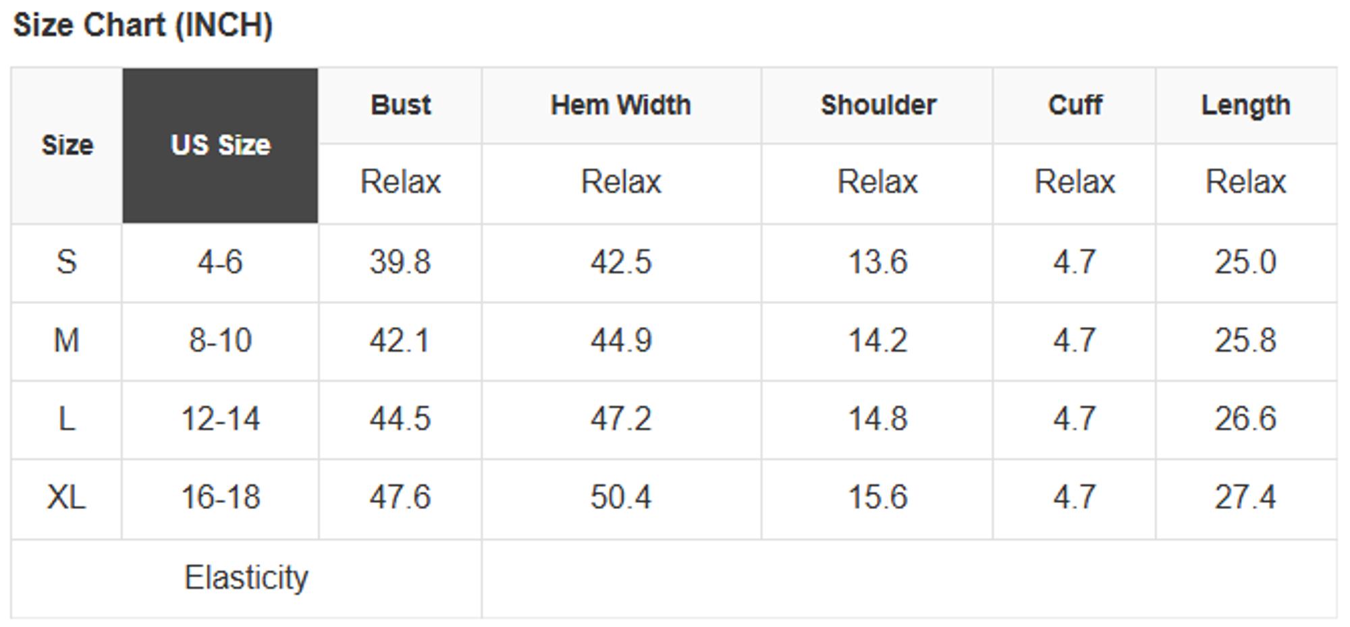The image size is (1350, 627).
Task: Select the "Length" column header
Action: pos(1245,105)
